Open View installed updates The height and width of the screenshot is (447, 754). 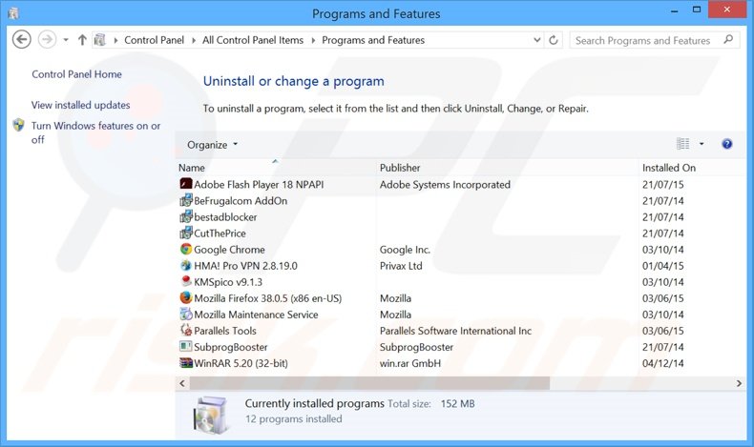pyautogui.click(x=80, y=105)
